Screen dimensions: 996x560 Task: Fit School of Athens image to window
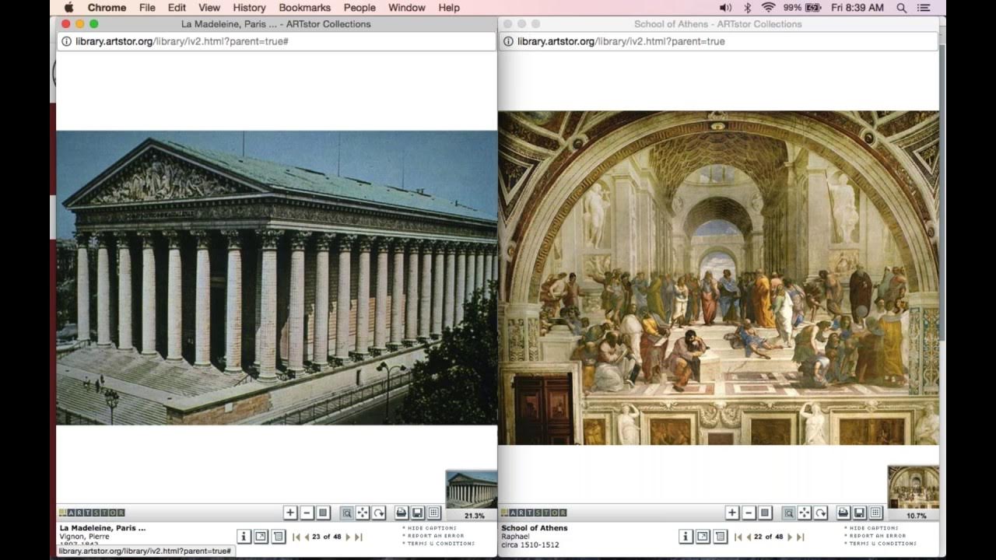click(765, 513)
